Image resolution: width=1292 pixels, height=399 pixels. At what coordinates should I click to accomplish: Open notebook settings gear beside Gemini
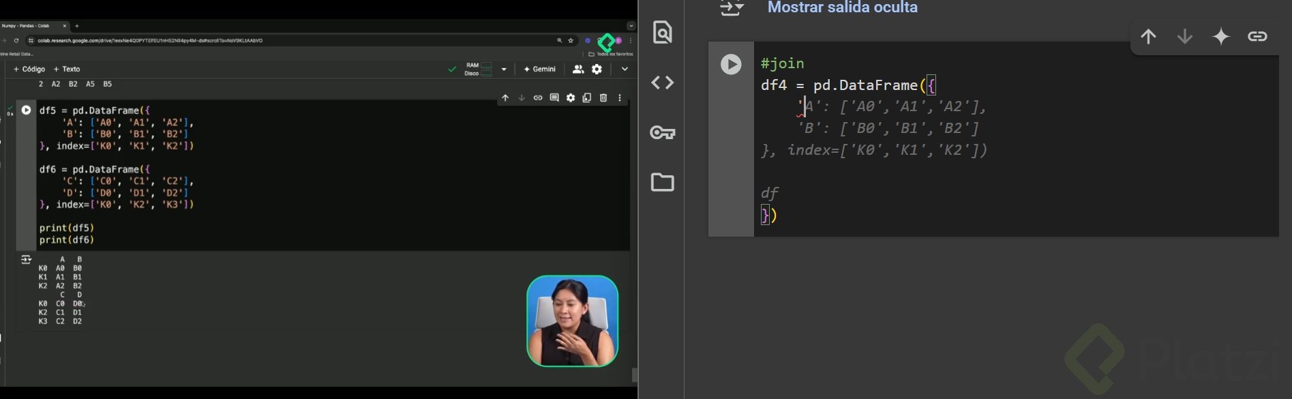[x=597, y=69]
